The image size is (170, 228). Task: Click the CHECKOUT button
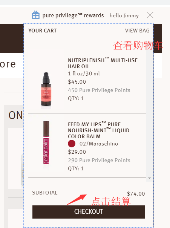[89, 212]
